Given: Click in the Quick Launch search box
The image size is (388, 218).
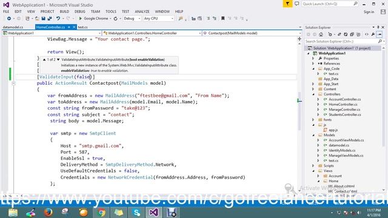Looking at the screenshot, I should [327, 4].
